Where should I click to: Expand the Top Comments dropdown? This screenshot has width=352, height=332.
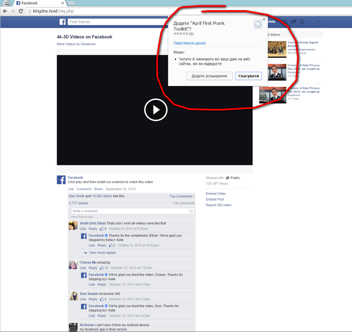pos(182,196)
